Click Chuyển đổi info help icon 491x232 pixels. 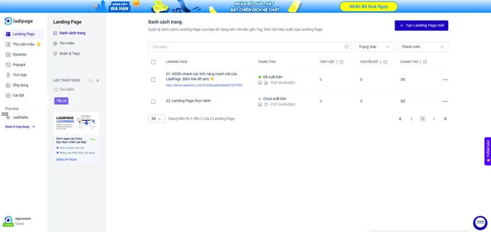pyautogui.click(x=385, y=62)
